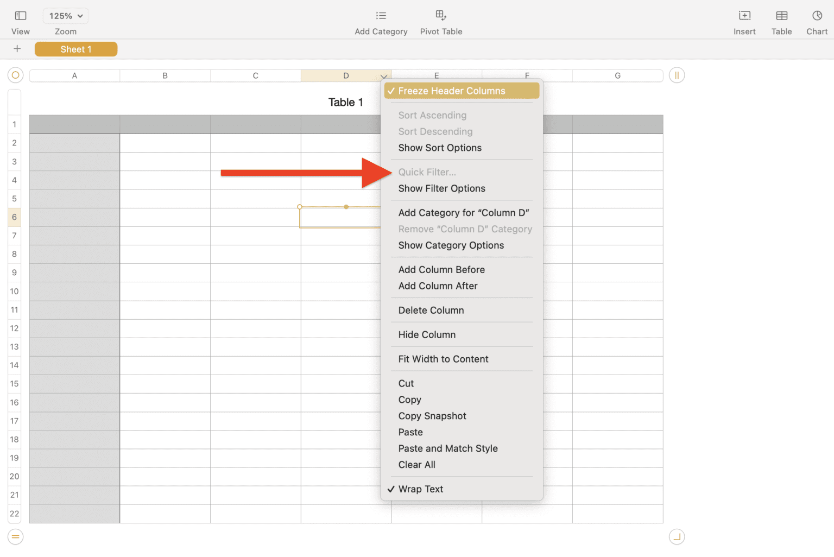Select Show Filter Options from the menu
Image resolution: width=834 pixels, height=557 pixels.
[441, 188]
